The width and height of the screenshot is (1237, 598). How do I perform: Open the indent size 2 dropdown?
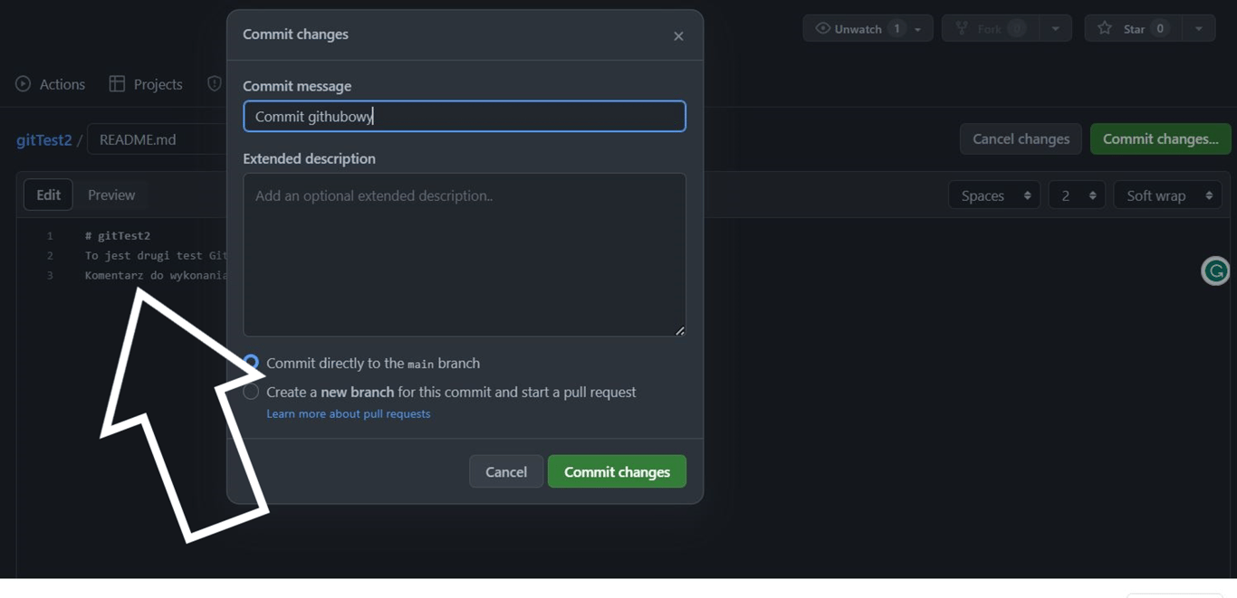click(x=1077, y=195)
